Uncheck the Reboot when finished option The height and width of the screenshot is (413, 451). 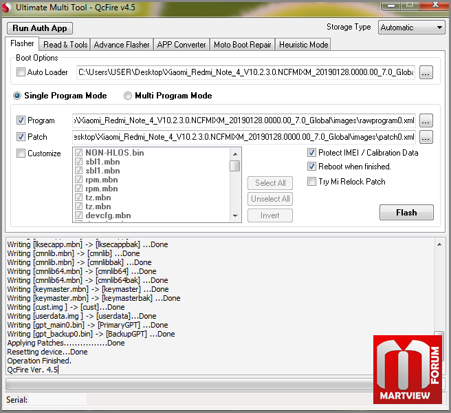(x=312, y=167)
